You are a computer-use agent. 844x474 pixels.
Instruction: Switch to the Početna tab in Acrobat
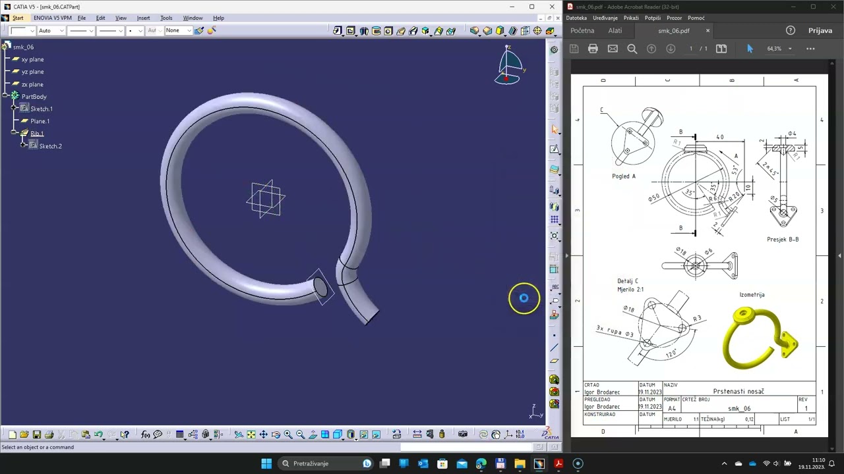tap(582, 30)
